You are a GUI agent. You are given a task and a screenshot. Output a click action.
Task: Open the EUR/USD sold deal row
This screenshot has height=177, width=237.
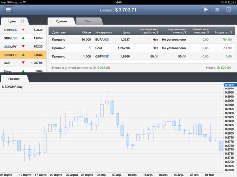point(142,39)
